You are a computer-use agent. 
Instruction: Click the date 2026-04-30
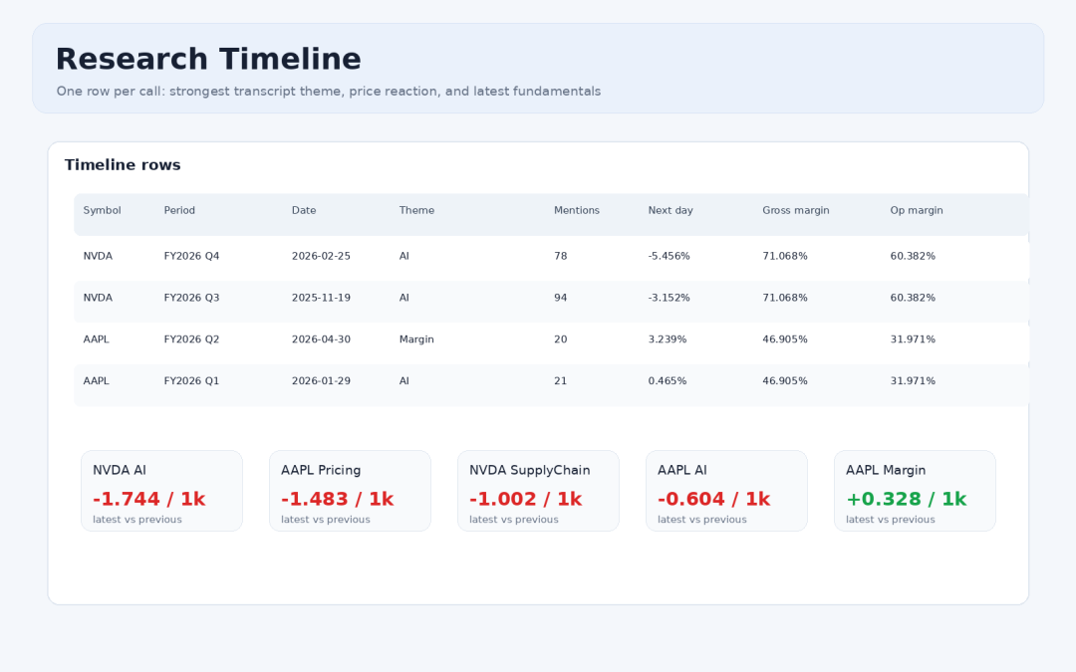pos(321,339)
